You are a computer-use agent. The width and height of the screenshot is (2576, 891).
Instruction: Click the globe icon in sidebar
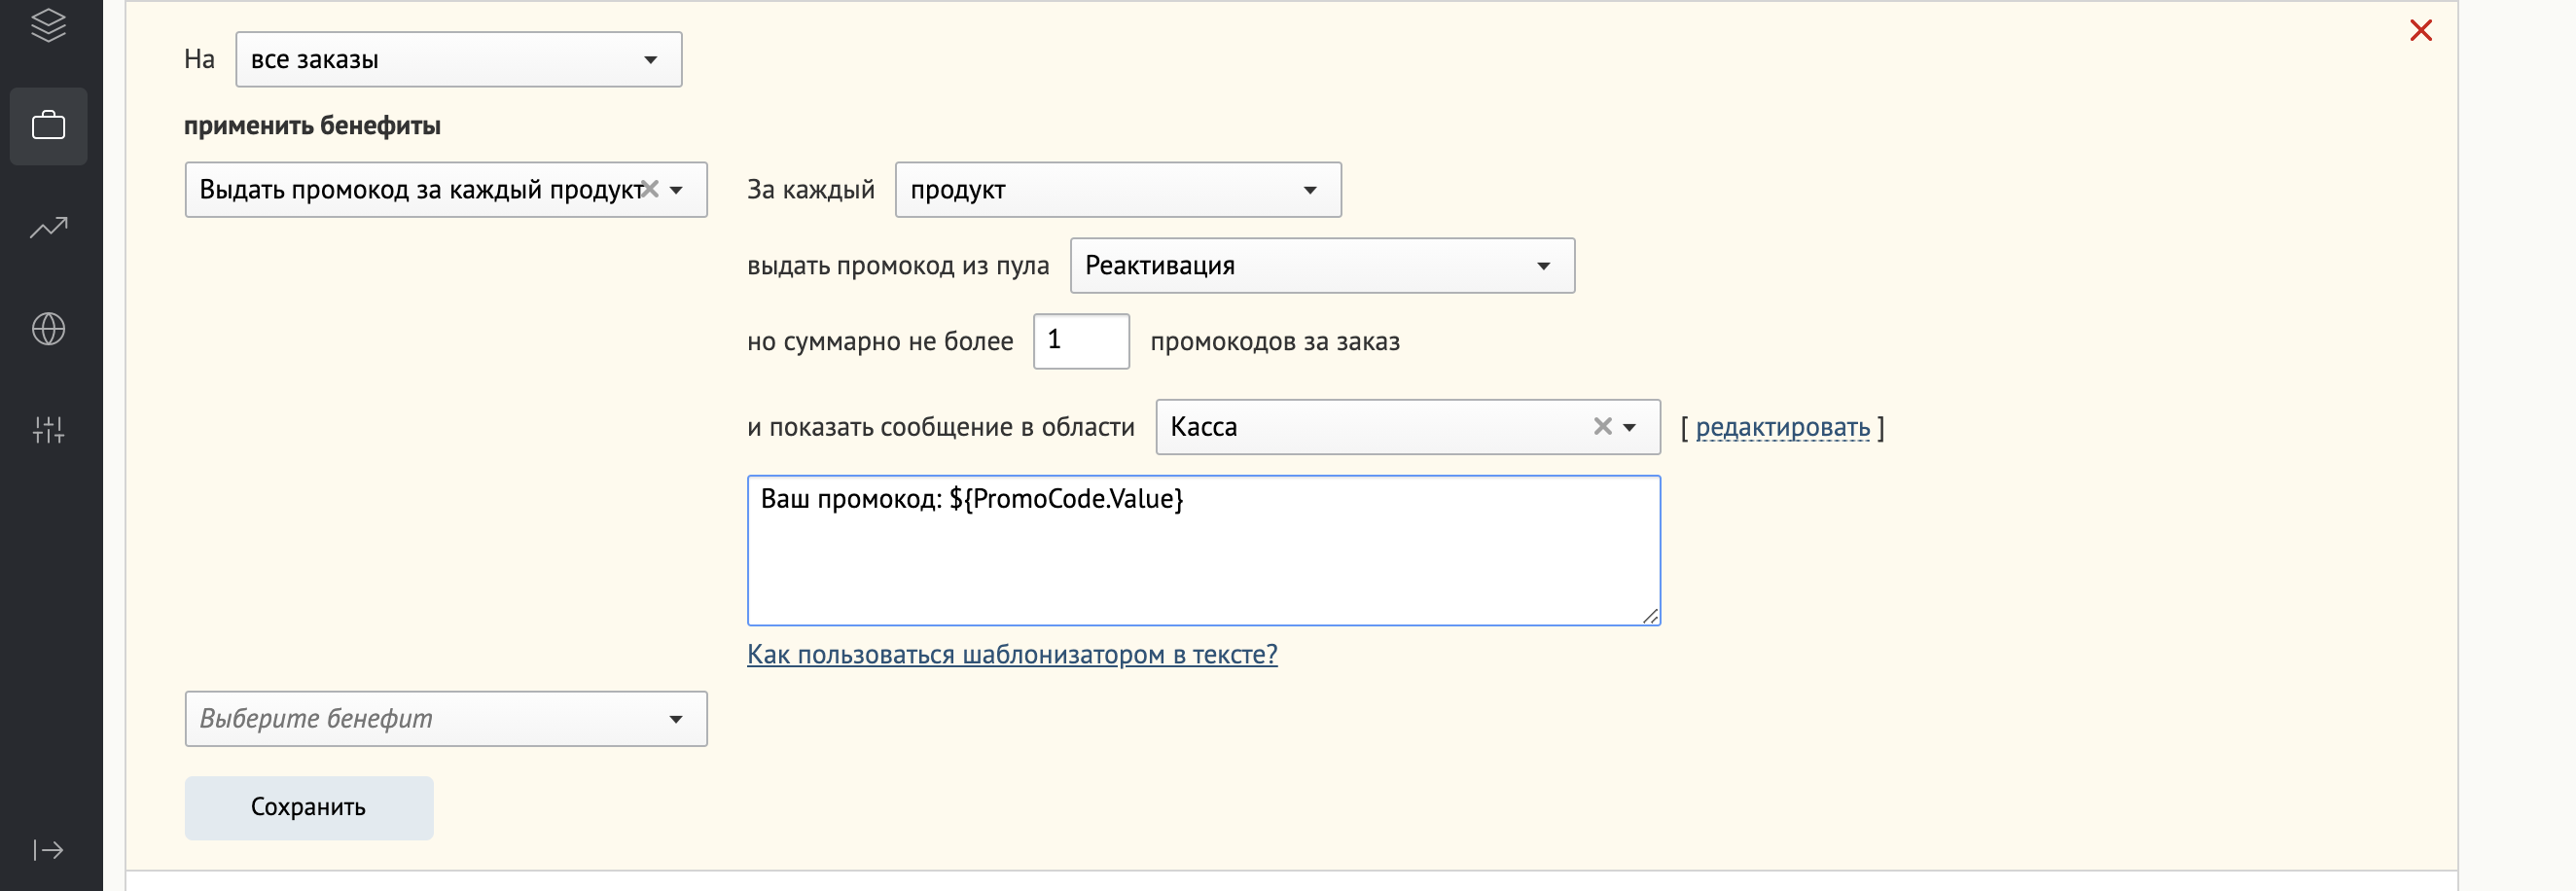48,329
